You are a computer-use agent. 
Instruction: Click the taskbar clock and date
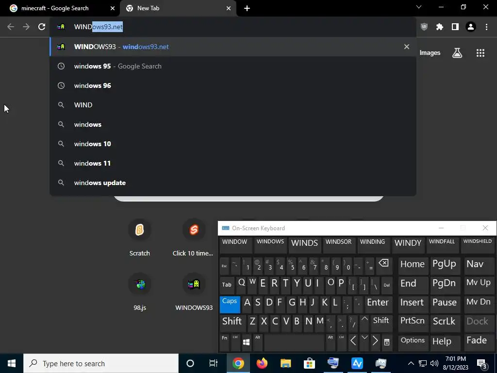pos(455,363)
